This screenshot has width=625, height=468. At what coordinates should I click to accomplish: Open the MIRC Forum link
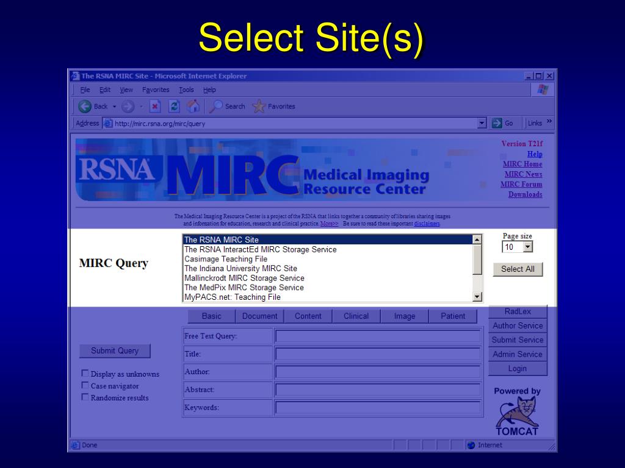(x=521, y=184)
